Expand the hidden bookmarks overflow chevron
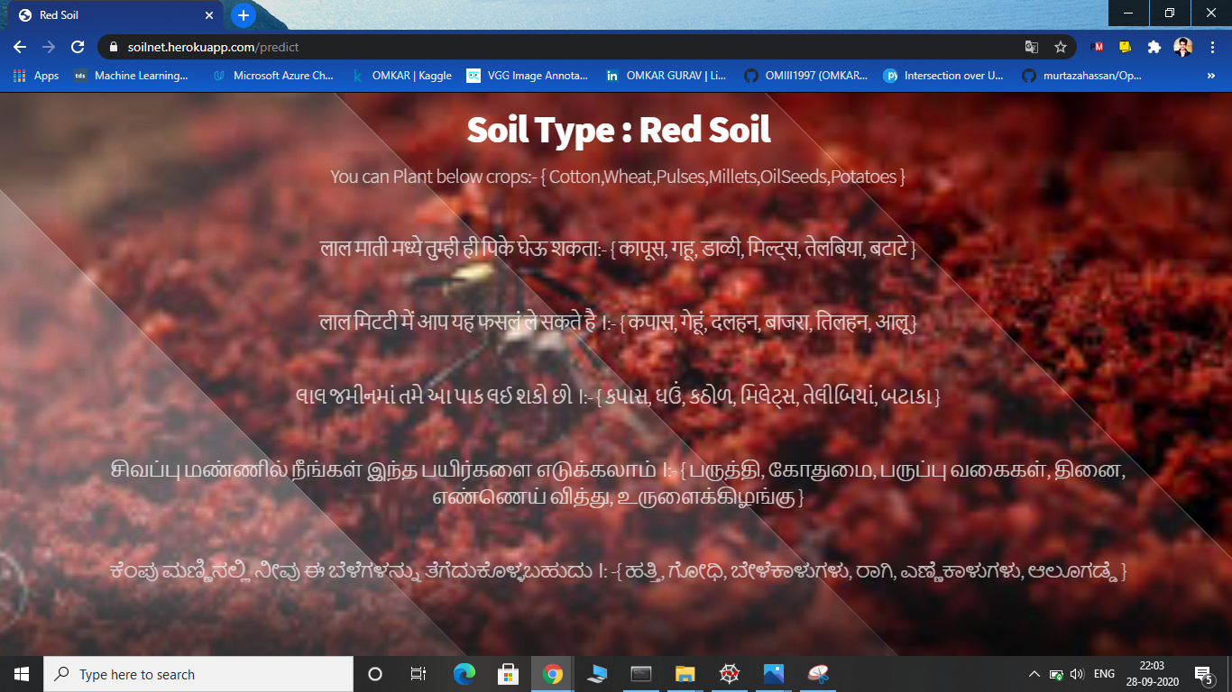 click(x=1210, y=76)
